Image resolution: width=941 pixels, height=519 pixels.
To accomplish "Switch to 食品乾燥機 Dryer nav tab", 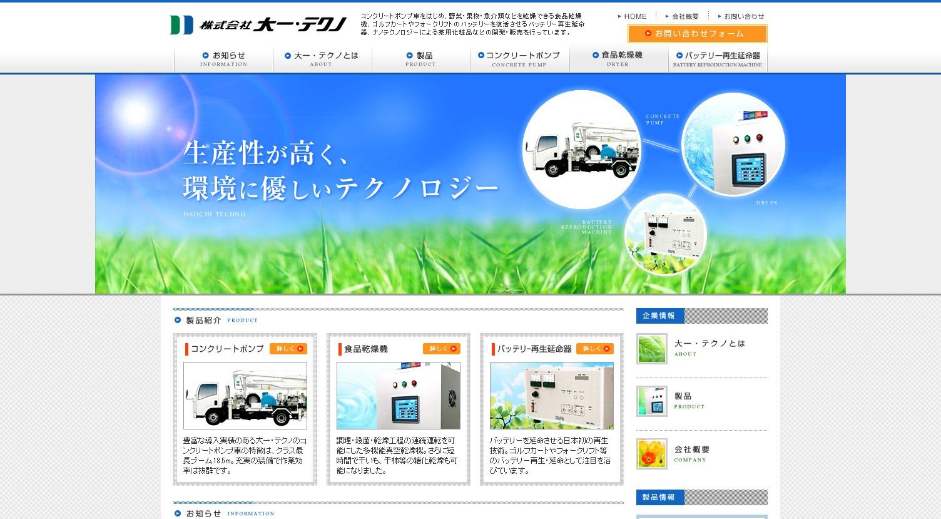I will 619,59.
